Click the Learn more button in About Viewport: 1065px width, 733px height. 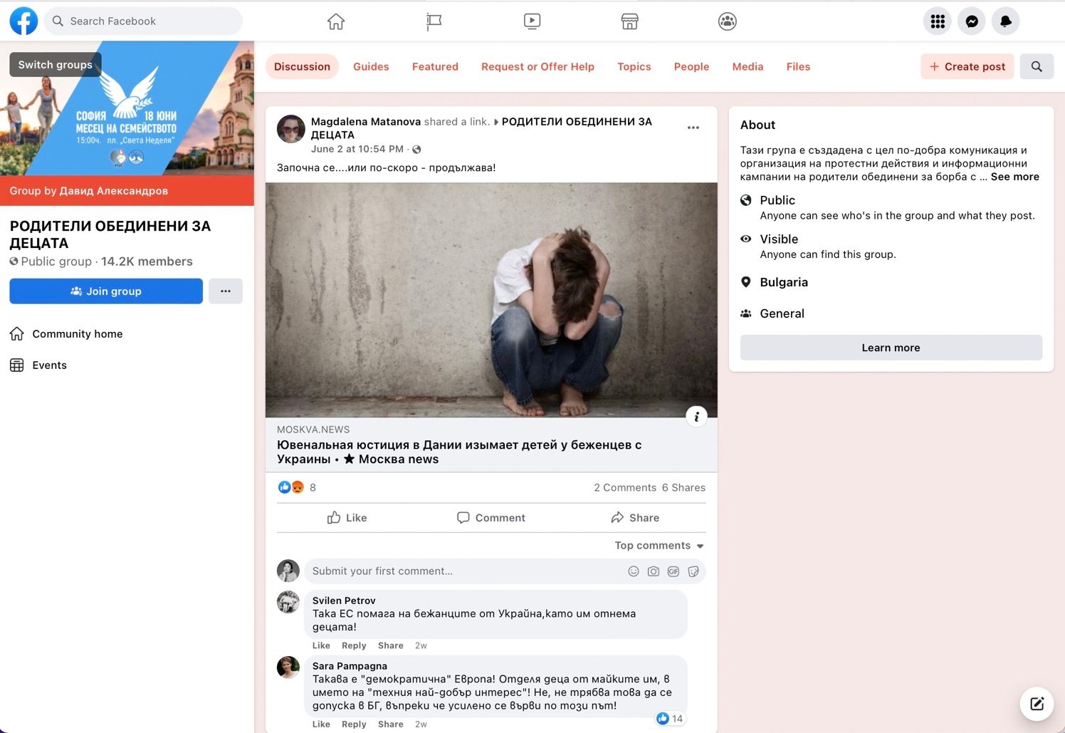(x=891, y=348)
